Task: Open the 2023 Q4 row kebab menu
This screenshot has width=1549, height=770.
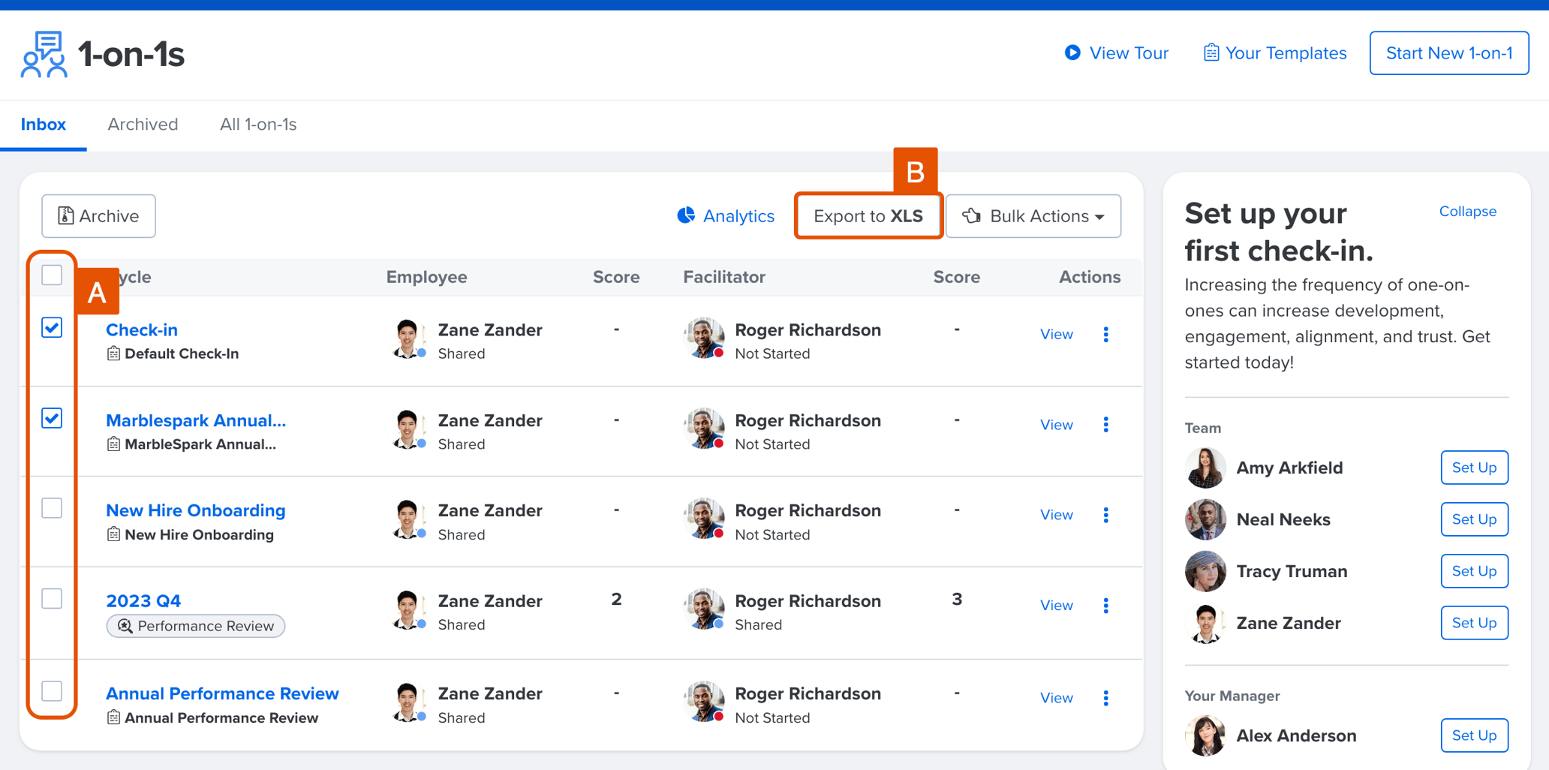Action: 1105,606
